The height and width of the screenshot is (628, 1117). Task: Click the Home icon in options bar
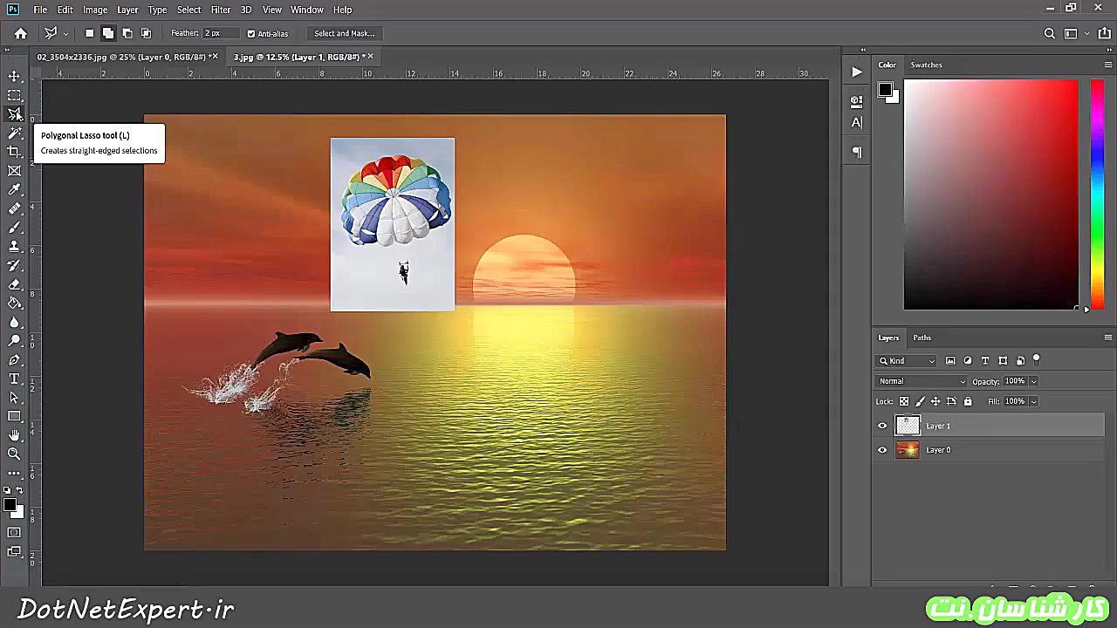pos(21,33)
